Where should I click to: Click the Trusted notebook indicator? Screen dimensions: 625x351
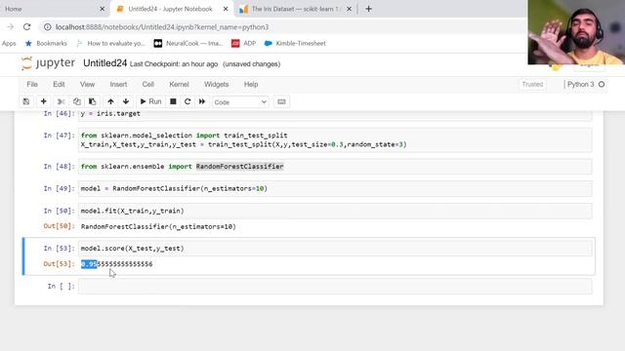pyautogui.click(x=532, y=85)
